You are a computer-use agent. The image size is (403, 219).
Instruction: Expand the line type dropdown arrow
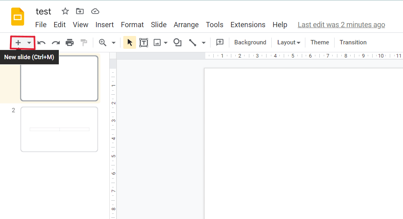[204, 43]
